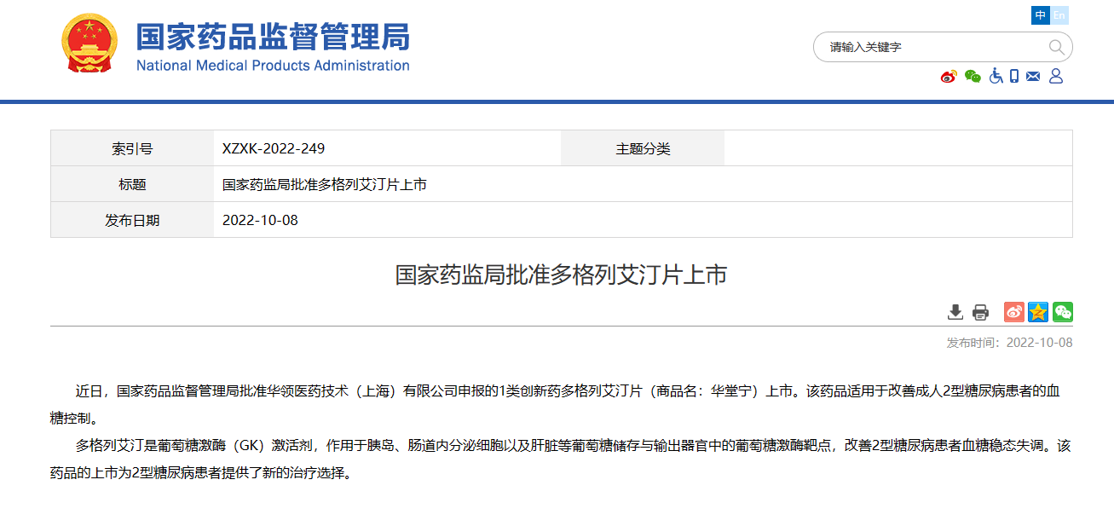Print the article using printer icon
Image resolution: width=1114 pixels, height=526 pixels.
(980, 312)
